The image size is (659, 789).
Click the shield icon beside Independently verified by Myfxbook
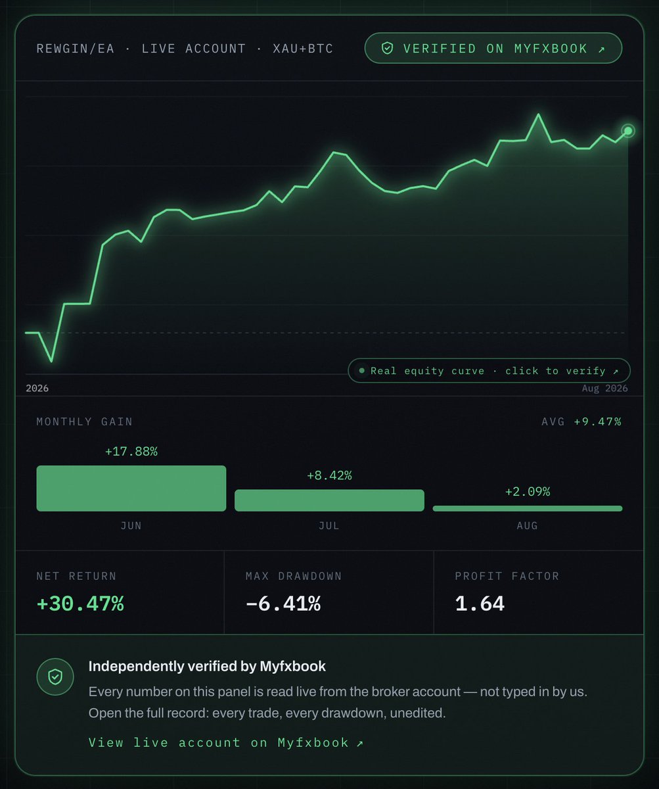pos(55,677)
